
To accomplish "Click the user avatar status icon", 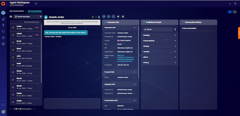I will (3, 112).
